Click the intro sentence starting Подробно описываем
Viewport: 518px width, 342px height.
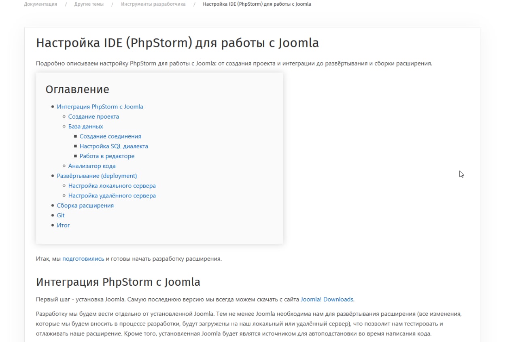[x=234, y=64]
